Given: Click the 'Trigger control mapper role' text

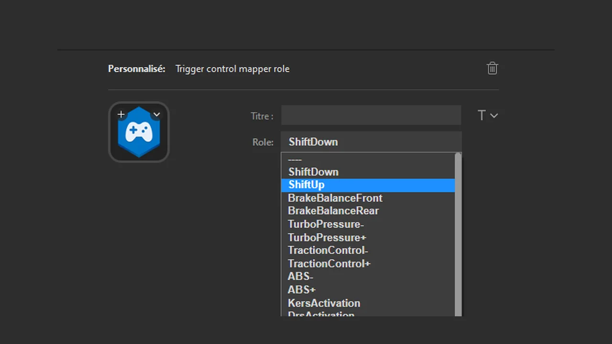Looking at the screenshot, I should [x=232, y=69].
